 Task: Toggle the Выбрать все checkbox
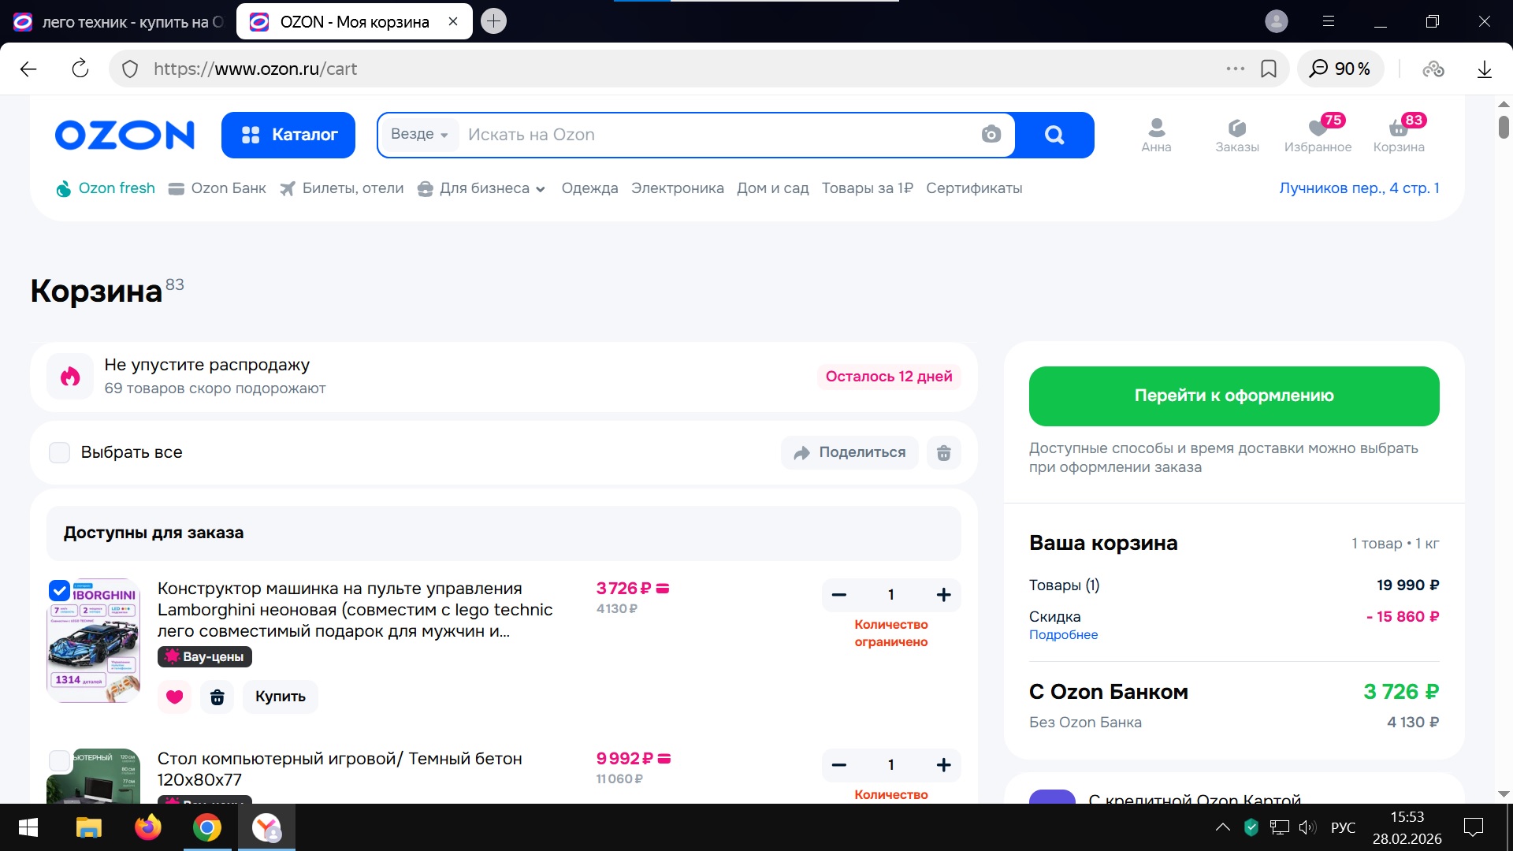tap(60, 452)
